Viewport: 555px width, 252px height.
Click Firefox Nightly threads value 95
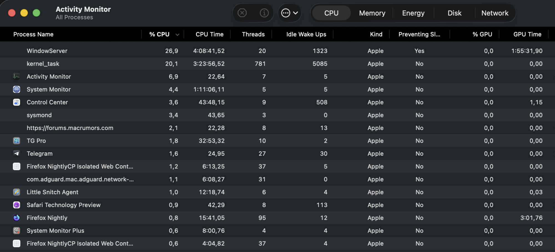pos(262,218)
